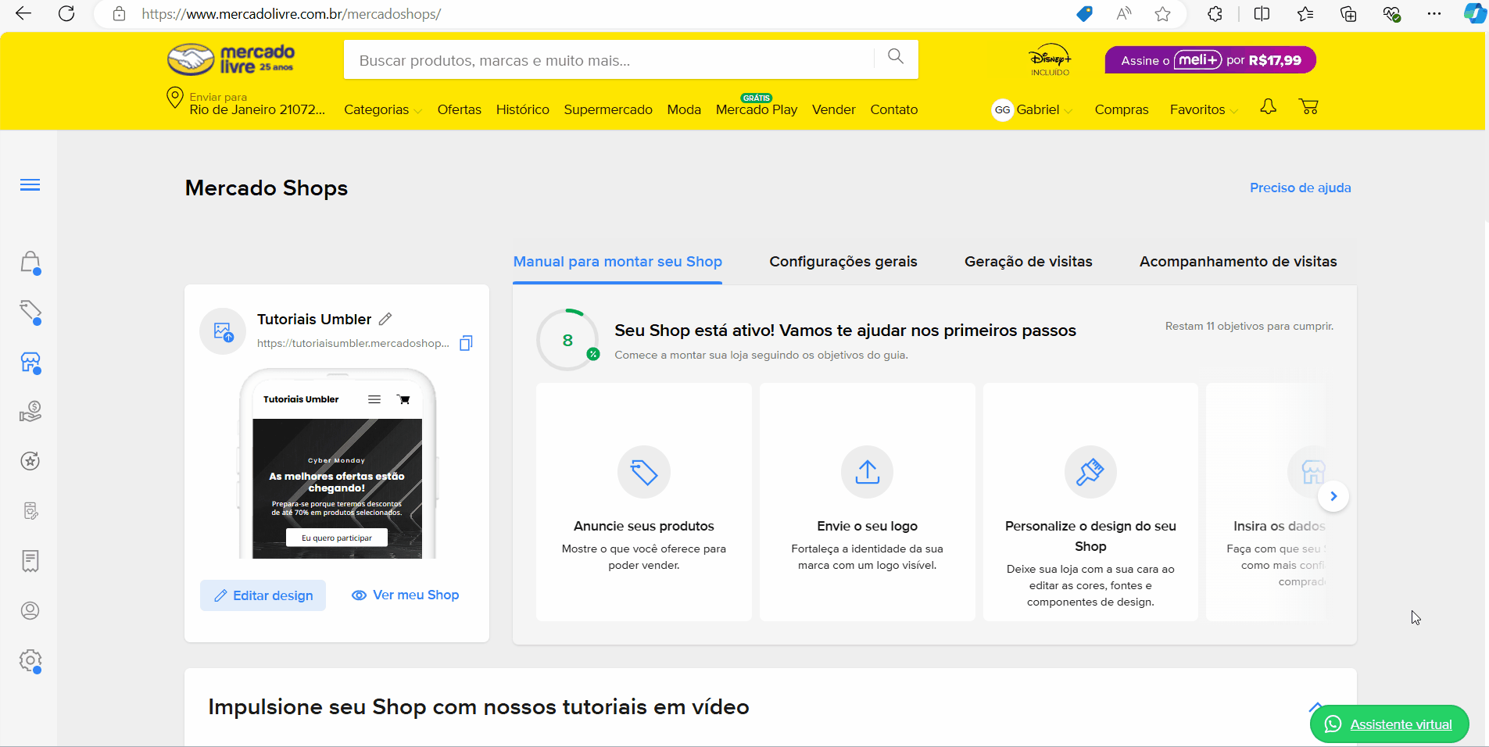1489x747 pixels.
Task: Open Ver meu Shop link
Action: coord(406,595)
